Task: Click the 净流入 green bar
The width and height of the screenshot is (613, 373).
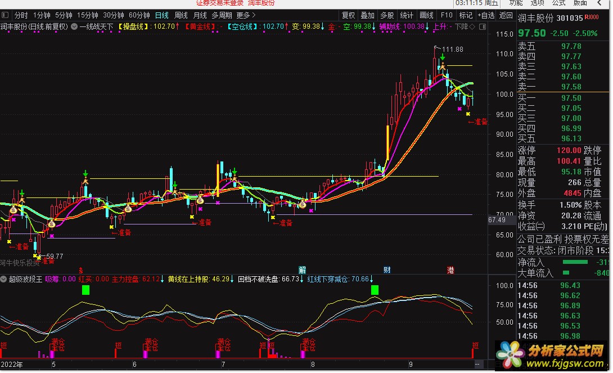Action: click(575, 262)
